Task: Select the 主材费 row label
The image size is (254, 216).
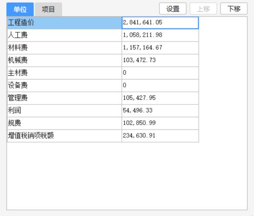Action: (x=64, y=73)
